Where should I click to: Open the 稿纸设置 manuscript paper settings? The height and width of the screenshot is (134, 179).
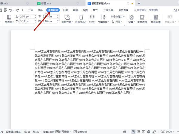155,18
